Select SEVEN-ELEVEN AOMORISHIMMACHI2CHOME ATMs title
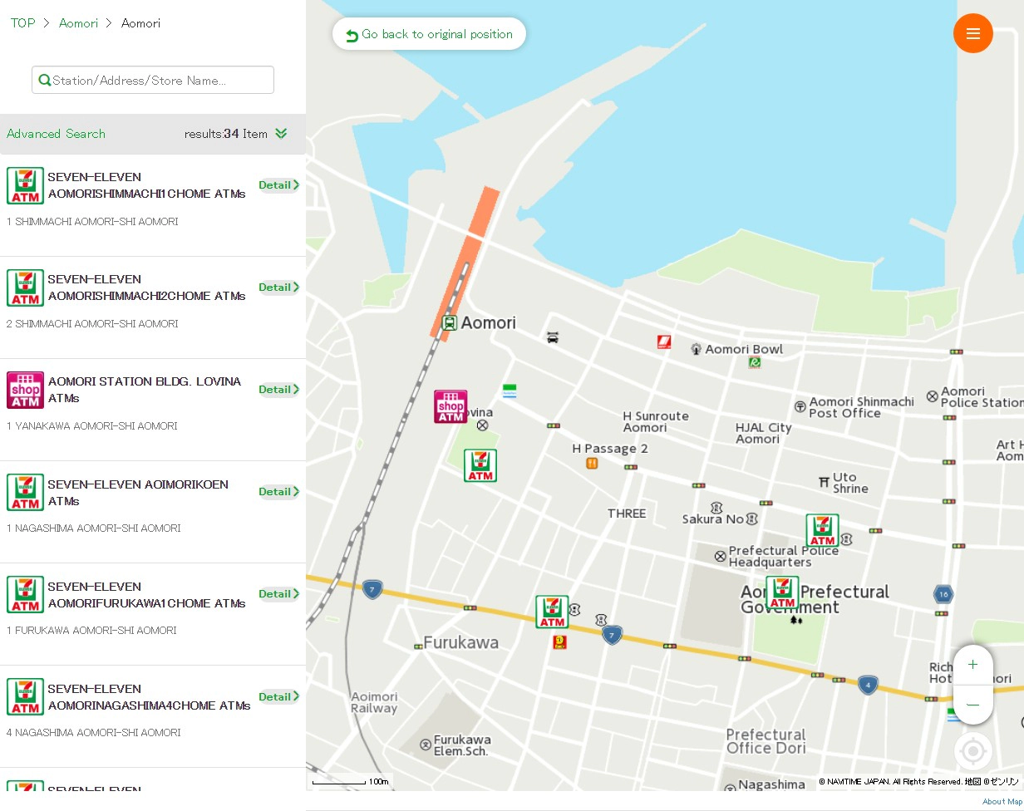 click(x=147, y=288)
